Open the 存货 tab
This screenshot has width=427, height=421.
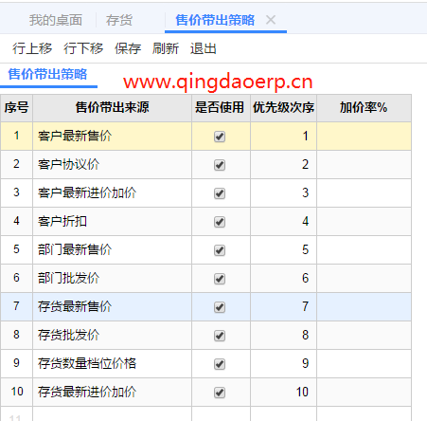(x=119, y=20)
